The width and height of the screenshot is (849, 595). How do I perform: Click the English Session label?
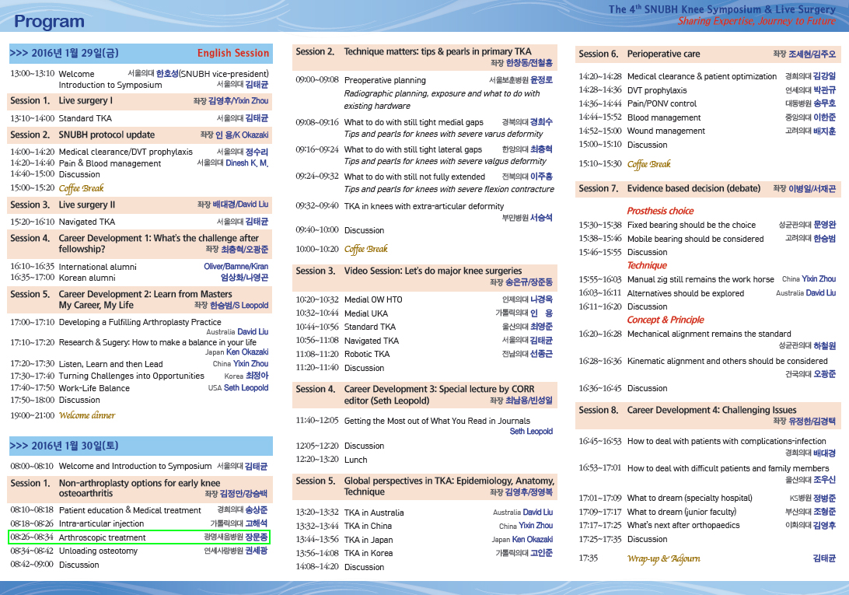[232, 53]
